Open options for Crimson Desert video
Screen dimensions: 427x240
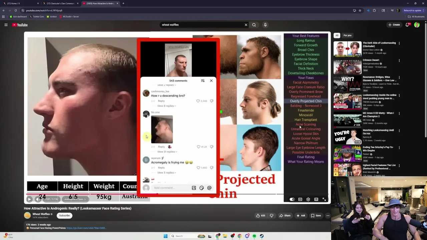click(x=399, y=61)
